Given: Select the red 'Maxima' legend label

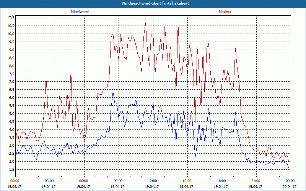Looking at the screenshot, I should tap(225, 12).
